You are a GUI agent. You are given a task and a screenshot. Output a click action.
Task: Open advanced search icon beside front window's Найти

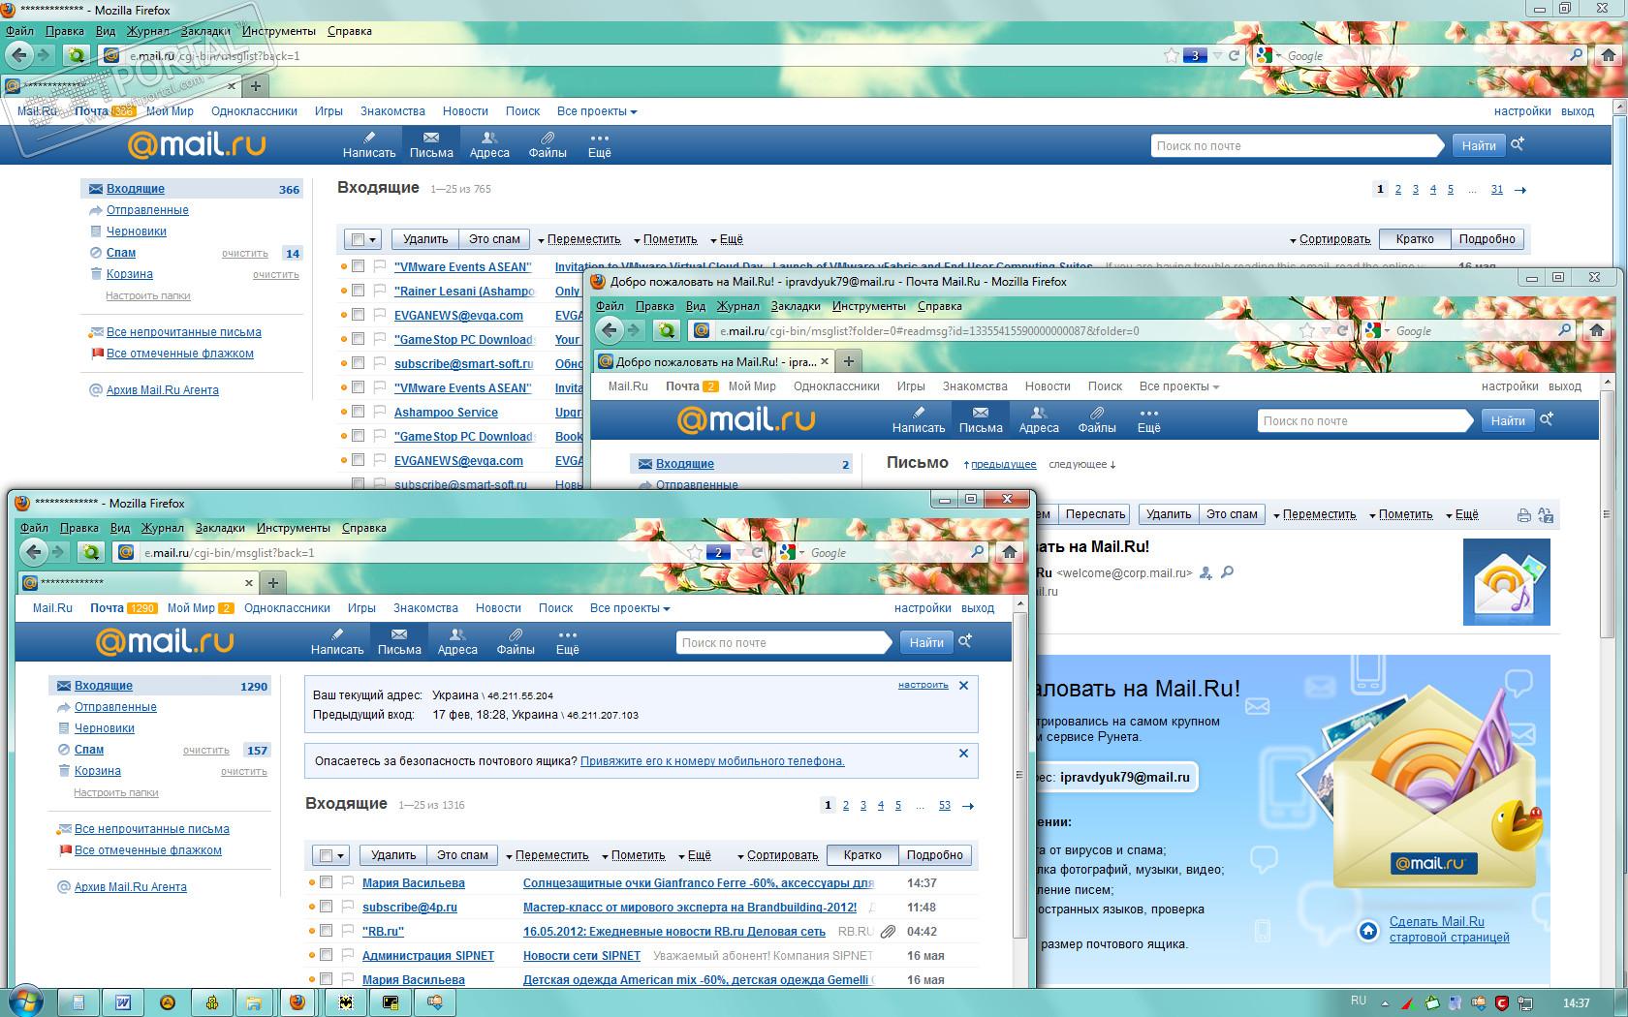[x=965, y=641]
